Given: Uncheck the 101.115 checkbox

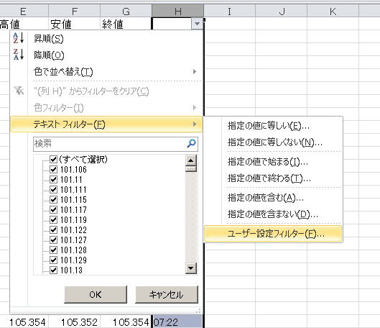Looking at the screenshot, I should [x=53, y=200].
